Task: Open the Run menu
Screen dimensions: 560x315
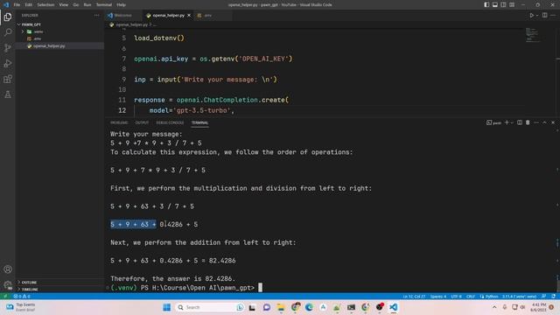Action: [x=87, y=4]
